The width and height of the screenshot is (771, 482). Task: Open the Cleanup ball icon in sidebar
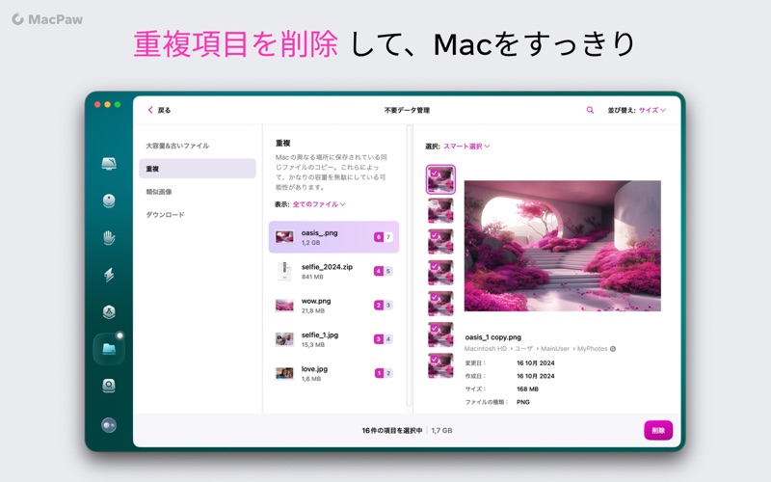[109, 201]
